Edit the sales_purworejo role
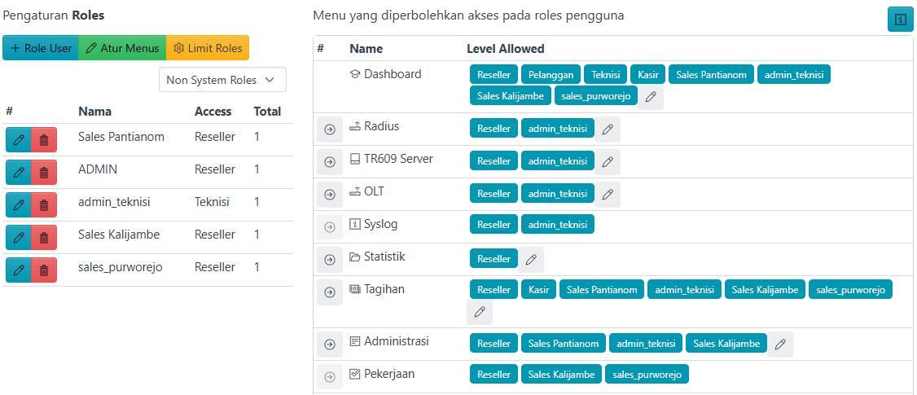Screen dimensions: 917x395 [x=18, y=270]
